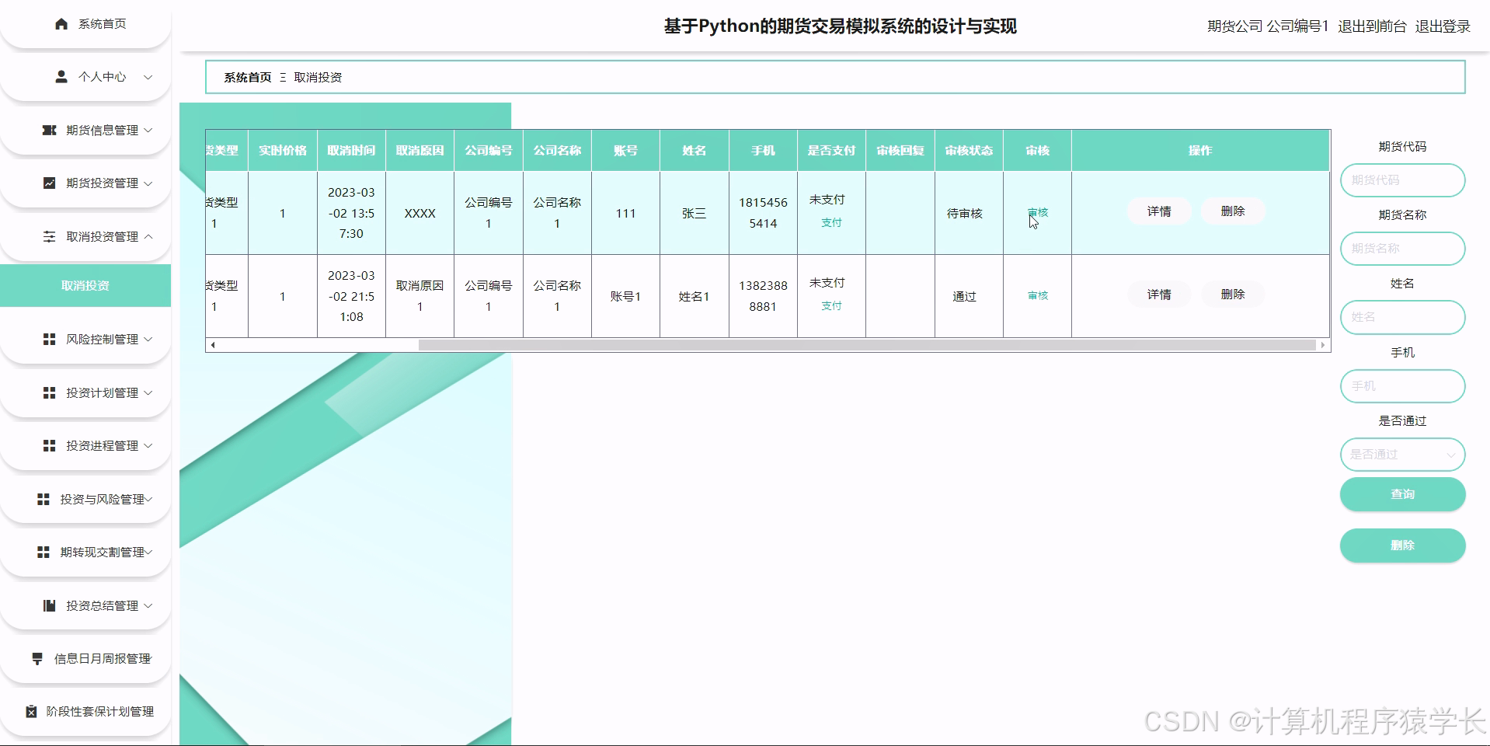This screenshot has height=746, width=1490.
Task: Click the green 删除 button below 查询
Action: click(x=1402, y=546)
